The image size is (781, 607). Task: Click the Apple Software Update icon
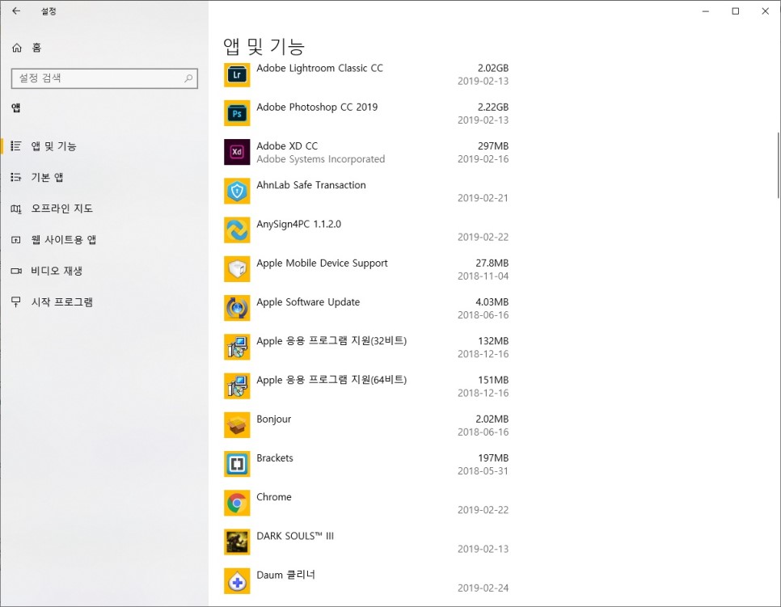click(x=237, y=308)
